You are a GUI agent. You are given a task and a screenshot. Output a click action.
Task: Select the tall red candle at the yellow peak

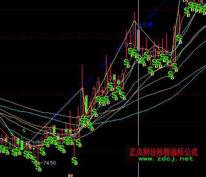[x=134, y=33]
